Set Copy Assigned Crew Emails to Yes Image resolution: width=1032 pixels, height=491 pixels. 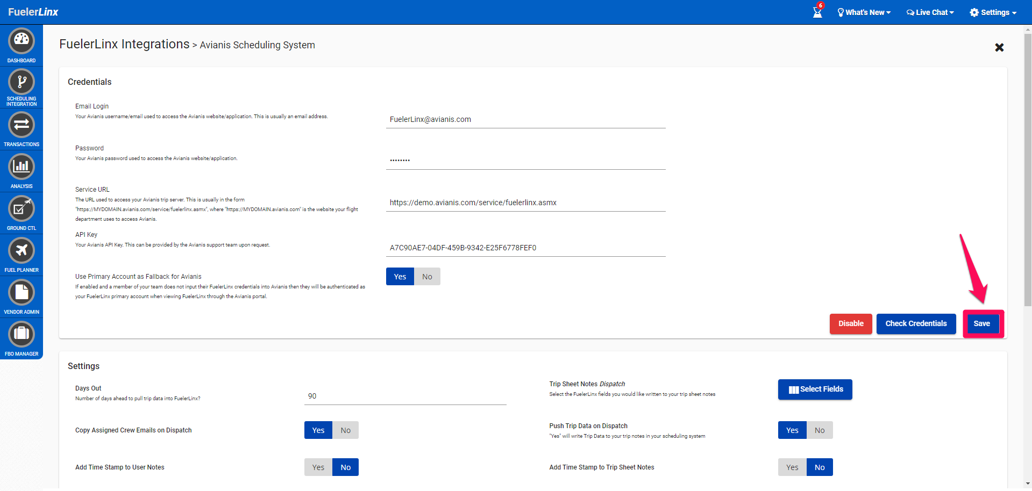pyautogui.click(x=318, y=430)
